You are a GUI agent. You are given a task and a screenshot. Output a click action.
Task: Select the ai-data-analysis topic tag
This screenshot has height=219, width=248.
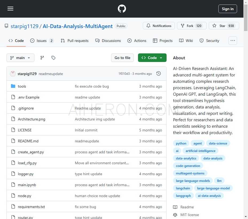pos(209,196)
